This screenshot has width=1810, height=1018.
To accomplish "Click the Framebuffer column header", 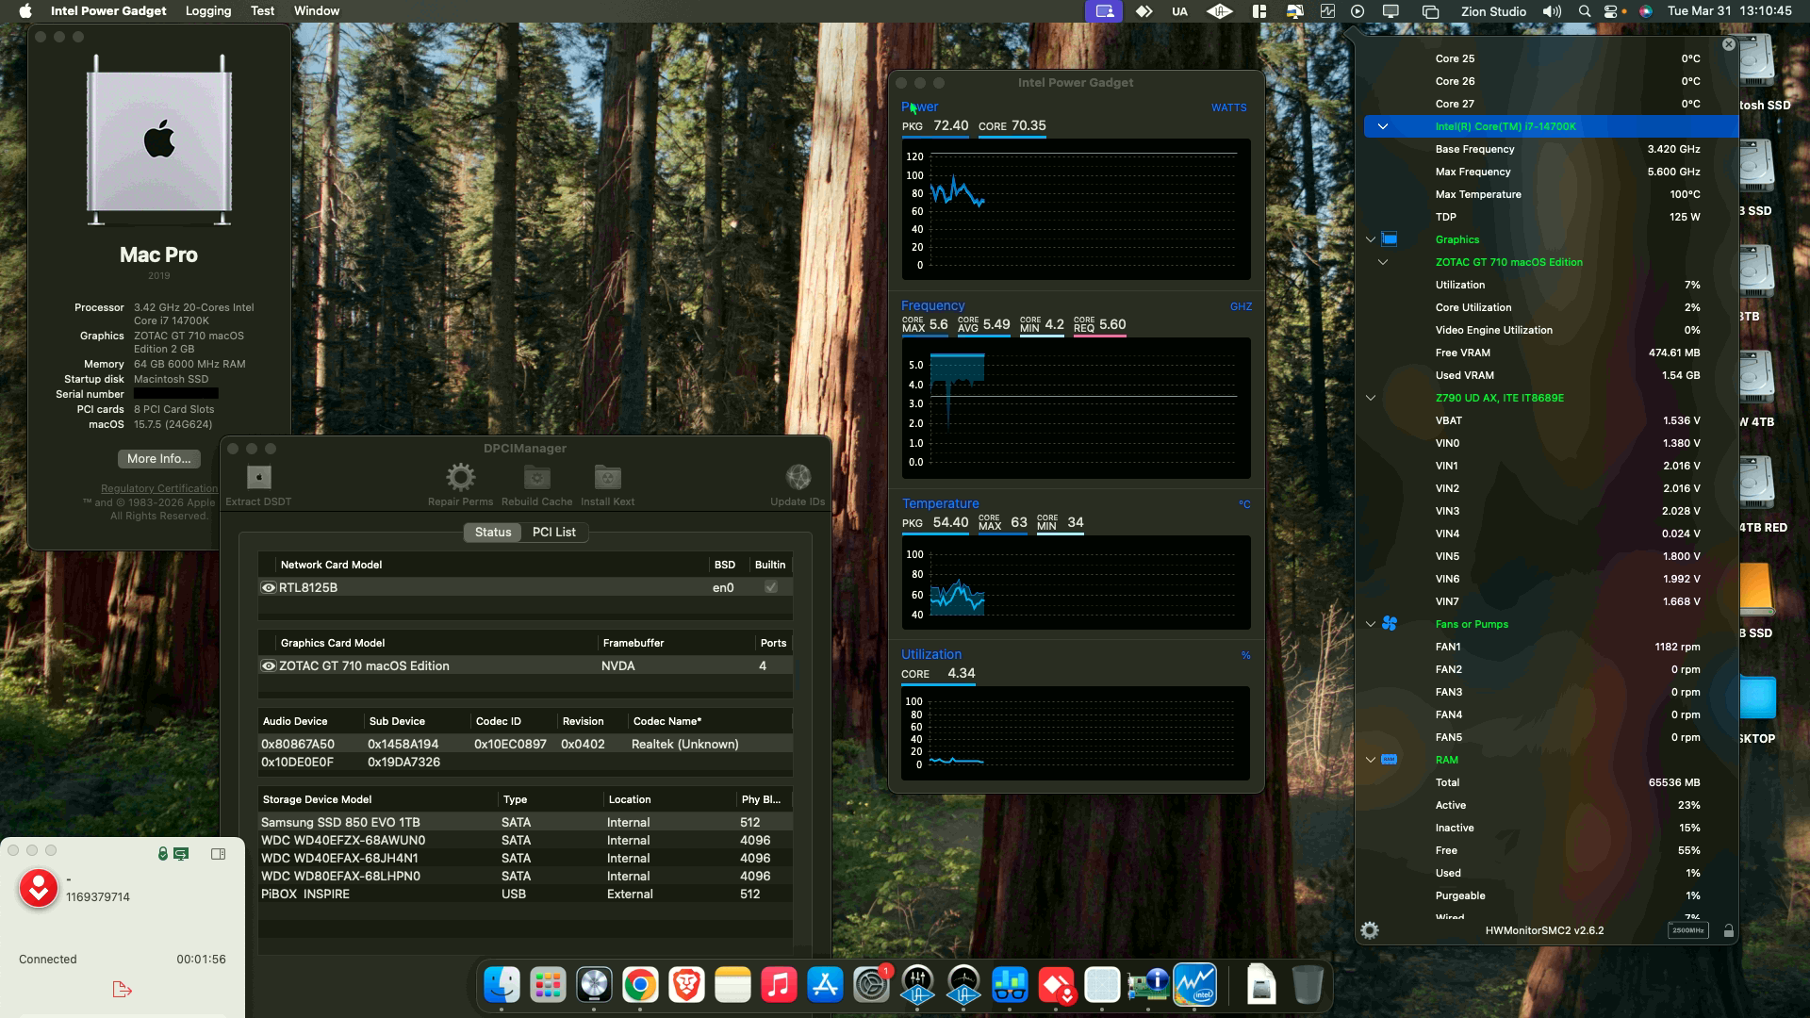I will pyautogui.click(x=676, y=643).
